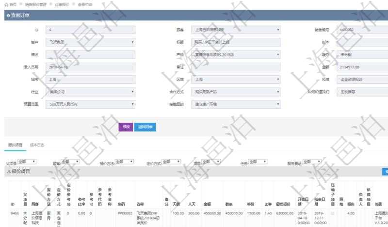The width and height of the screenshot is (388, 227).
Task: Open the 父项目 filter dropdown
Action: pyautogui.click(x=27, y=162)
